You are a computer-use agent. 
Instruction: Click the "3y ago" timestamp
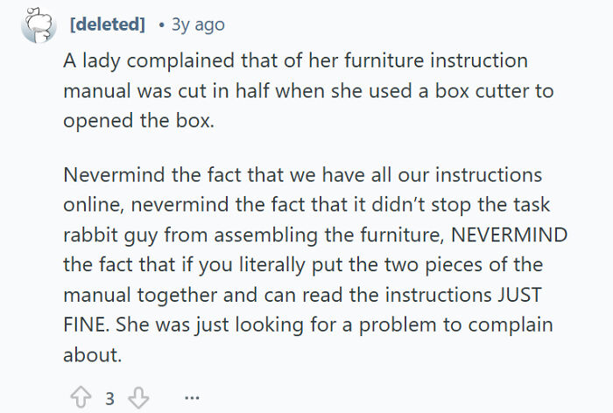pos(197,24)
